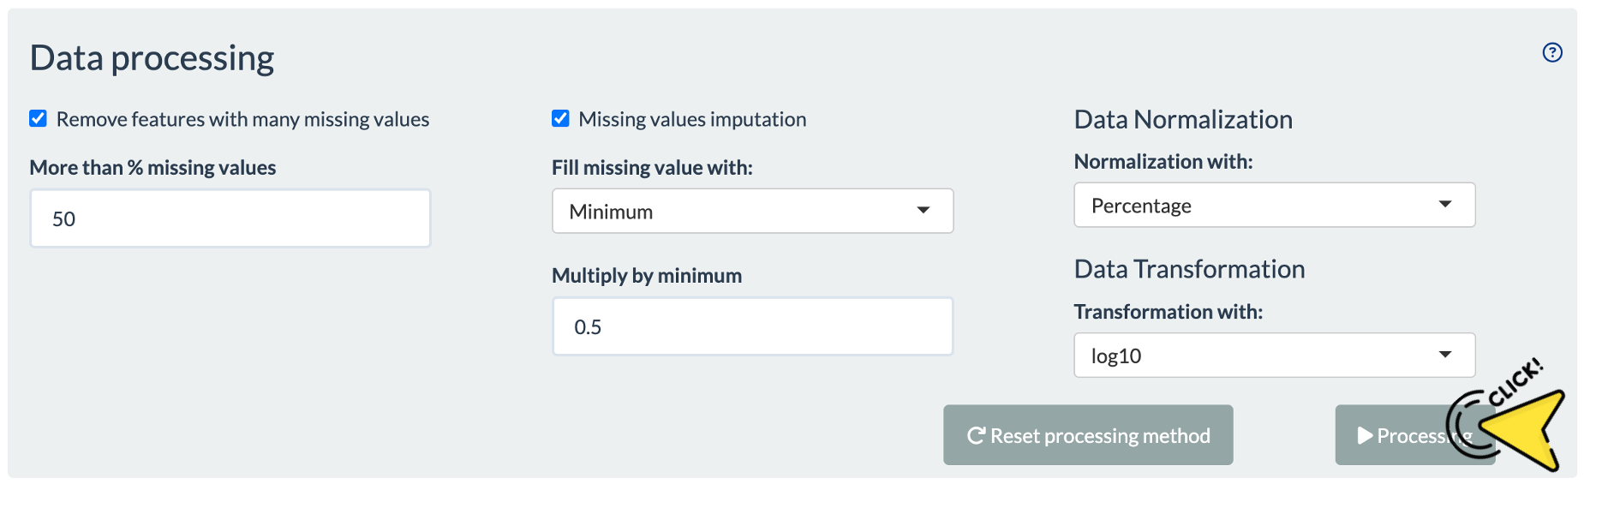The width and height of the screenshot is (1602, 514).
Task: Click into the Multiply by minimum field
Action: (x=751, y=327)
